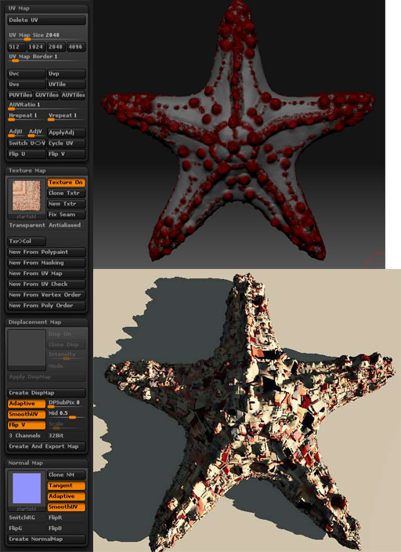Click the Uvc cylindrical mapping button
Viewport: 401px width, 552px height.
coord(27,74)
